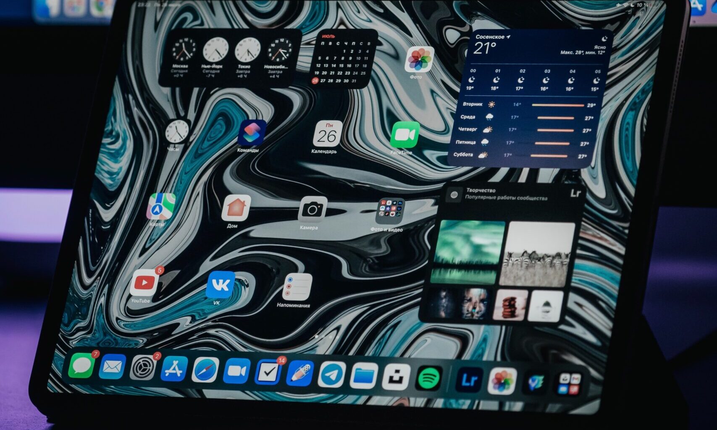Tap date 15 in the calendar widget
Viewport: 717px width, 430px height.
point(341,66)
